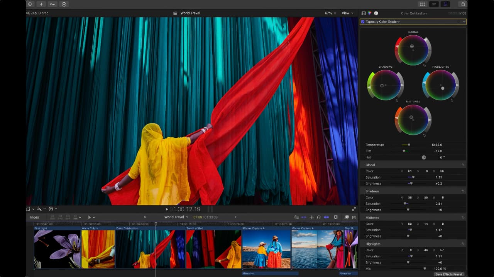The width and height of the screenshot is (494, 277).
Task: Click the Effects browser icon
Action: tap(347, 217)
